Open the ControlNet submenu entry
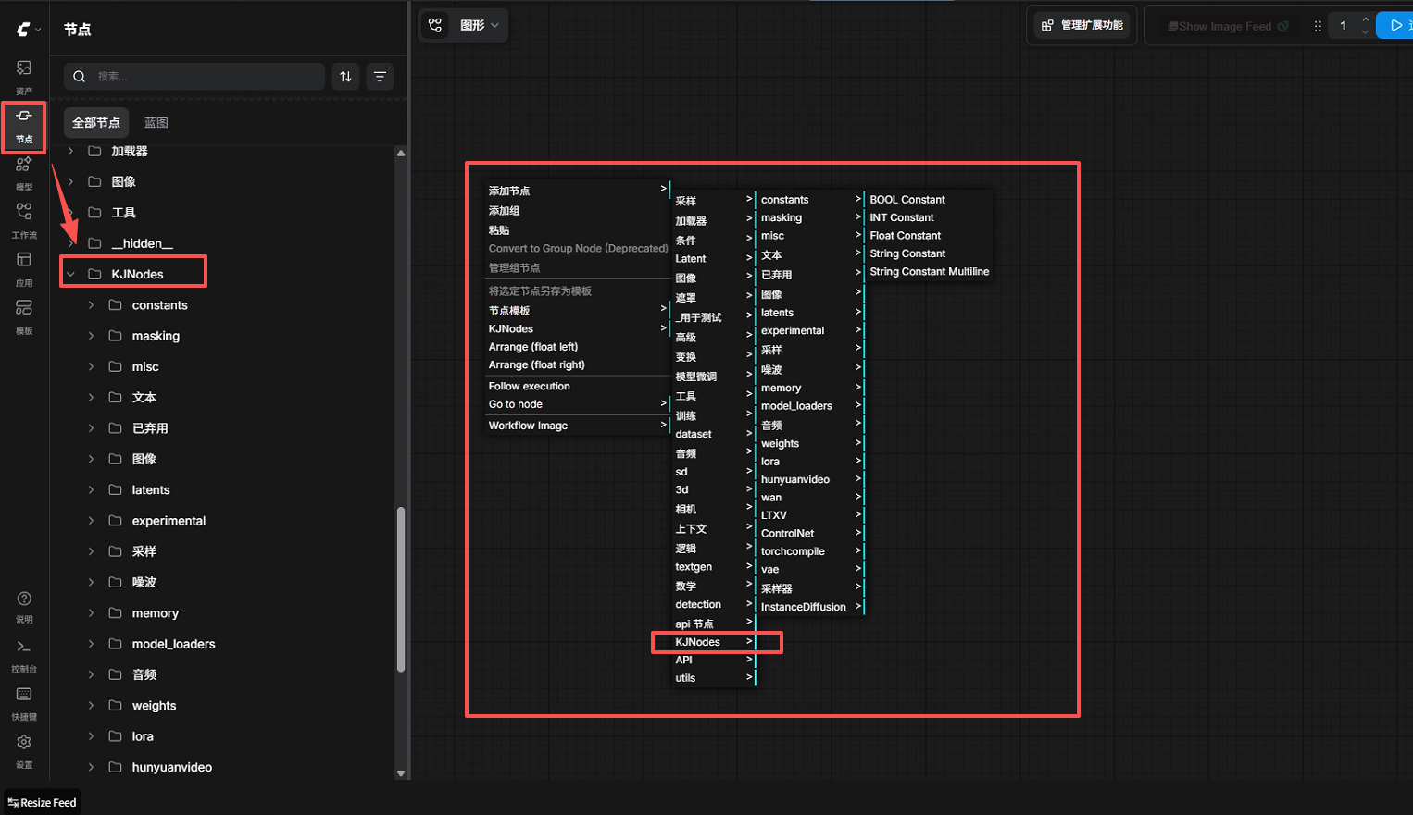The height and width of the screenshot is (815, 1413). [810, 534]
